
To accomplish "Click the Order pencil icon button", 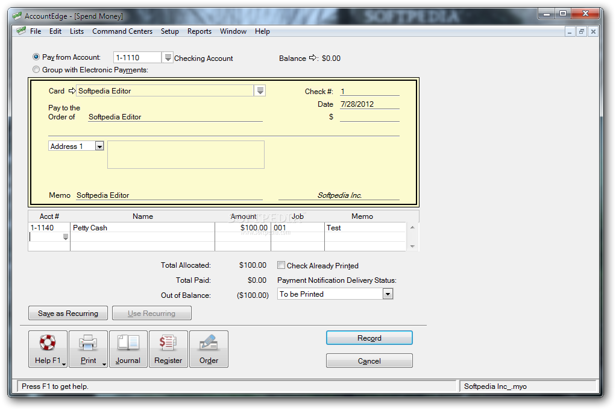I will pyautogui.click(x=209, y=349).
